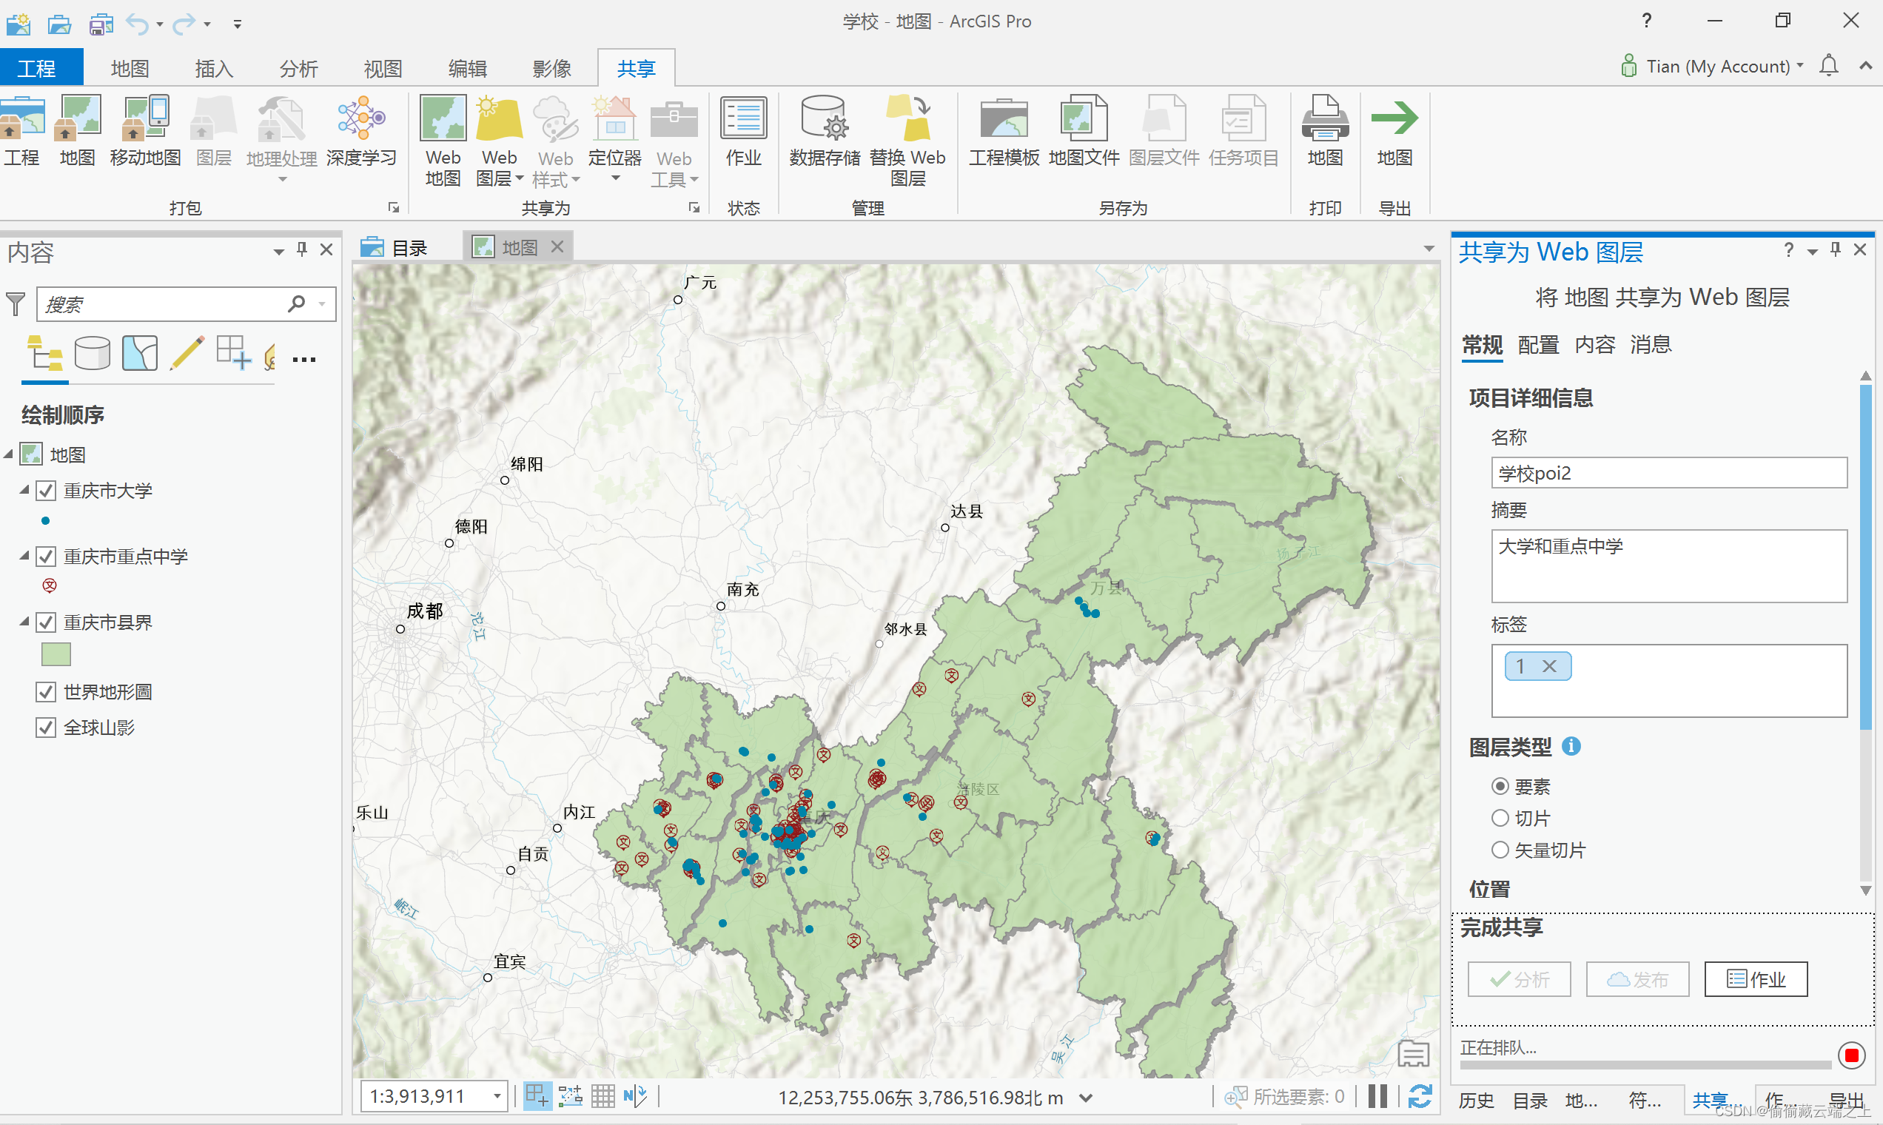
Task: Uncheck the 重庆市大学 layer checkbox
Action: [46, 491]
